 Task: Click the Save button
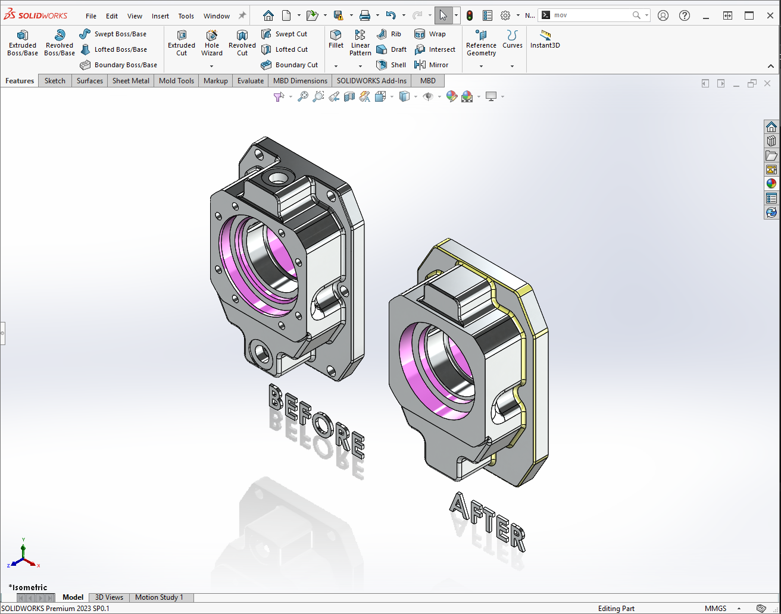(x=338, y=15)
